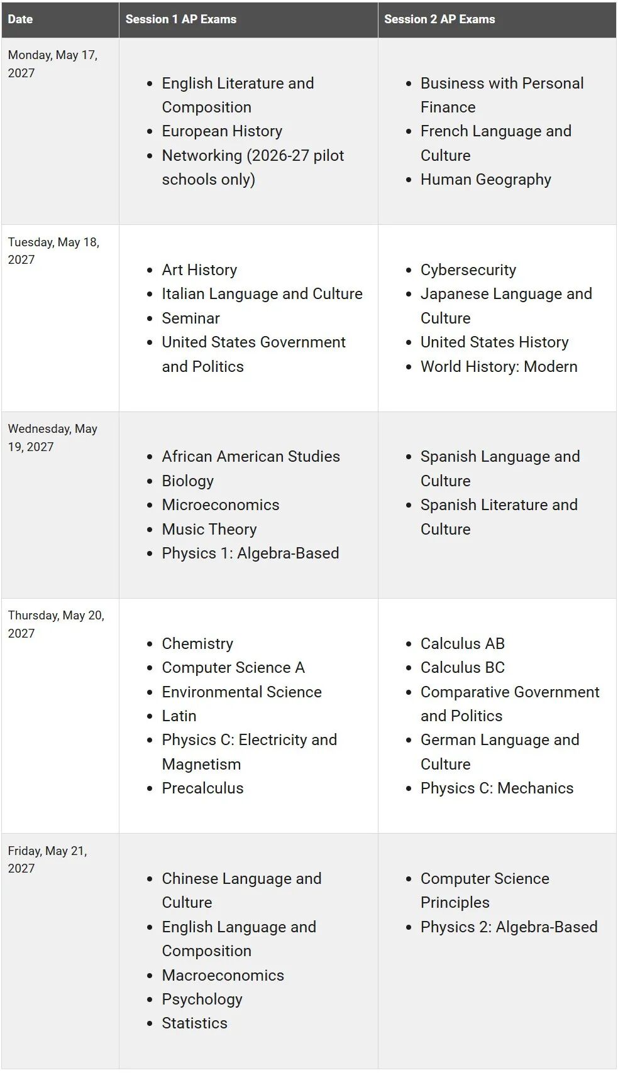The image size is (618, 1073).
Task: Select the Session 2 AP Exams header
Action: [439, 19]
